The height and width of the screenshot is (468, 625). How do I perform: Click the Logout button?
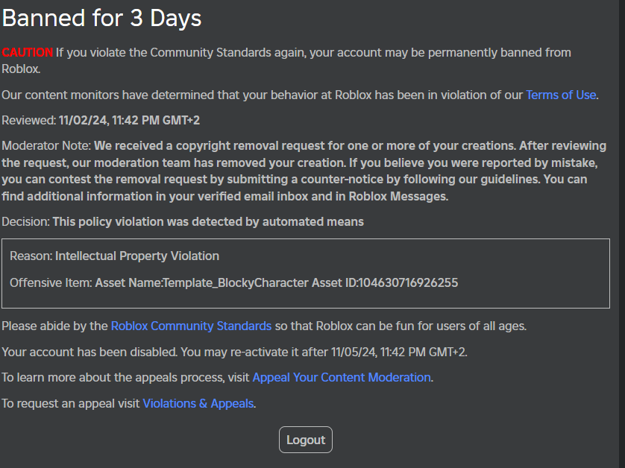coord(306,440)
